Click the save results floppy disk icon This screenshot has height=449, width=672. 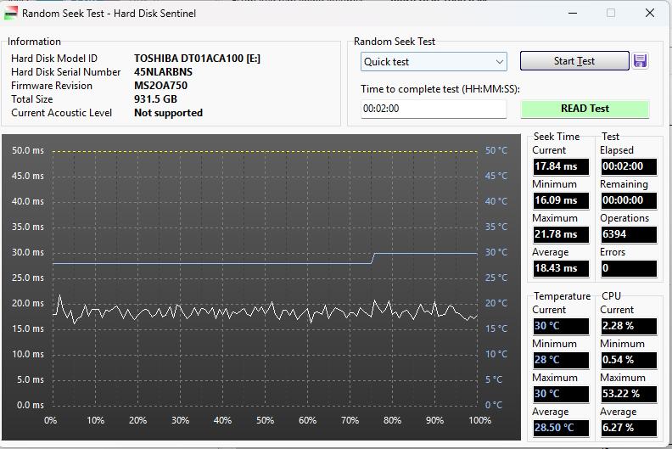tap(641, 61)
